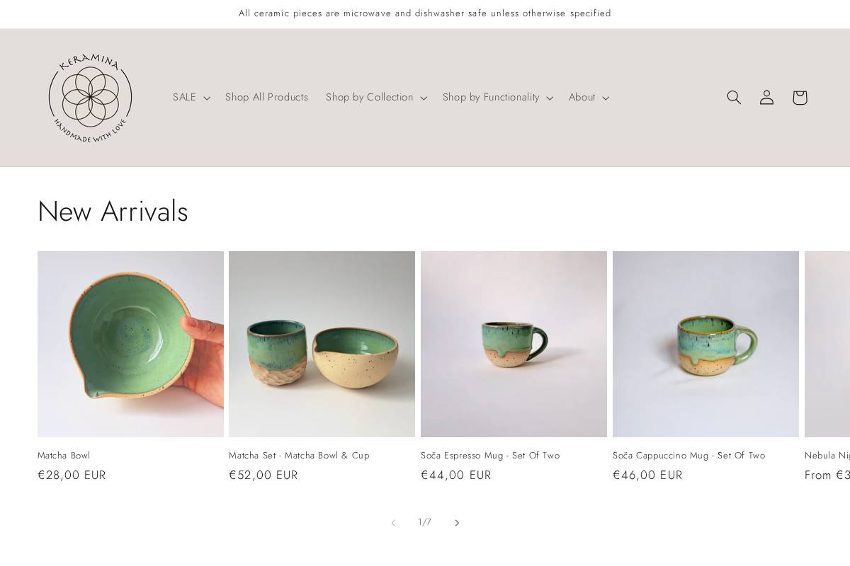The height and width of the screenshot is (566, 850).
Task: Click the Soča Cappuccino Mug product image
Action: click(705, 344)
